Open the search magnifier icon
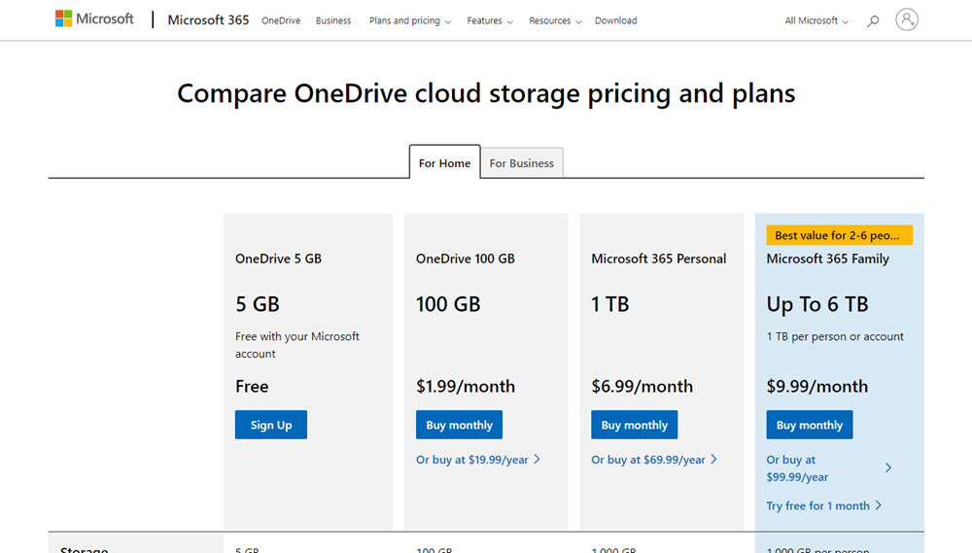972x553 pixels. (x=873, y=20)
